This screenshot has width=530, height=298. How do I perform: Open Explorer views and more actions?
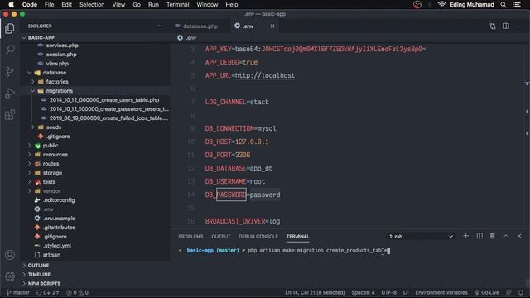[x=159, y=26]
